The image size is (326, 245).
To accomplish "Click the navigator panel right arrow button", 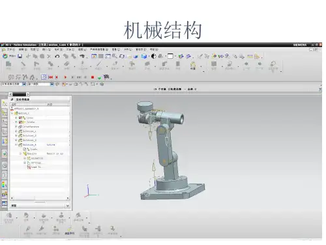I will 27,94.
